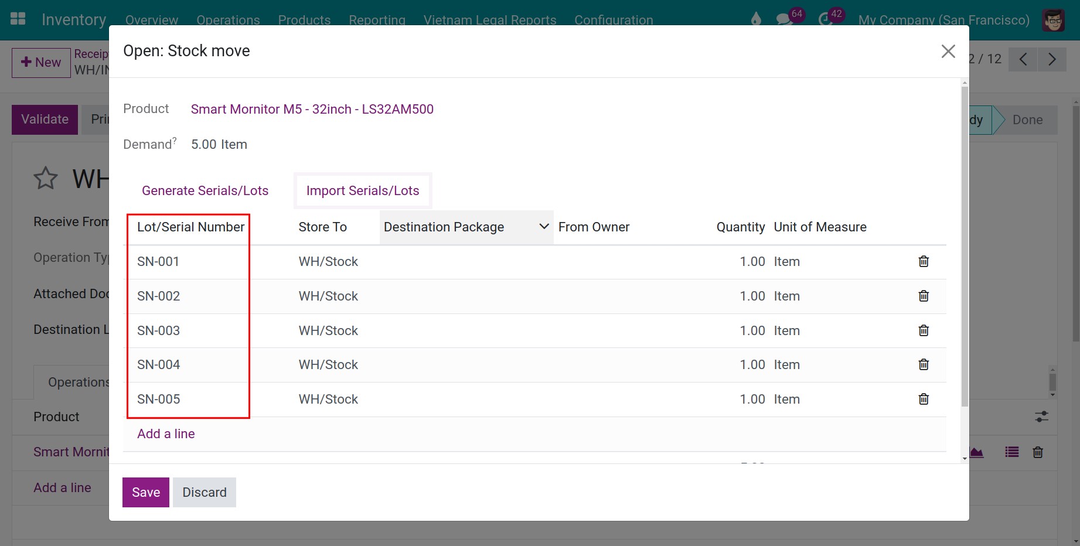Open the optional columns adjust-settings icon
This screenshot has width=1080, height=546.
click(1041, 417)
